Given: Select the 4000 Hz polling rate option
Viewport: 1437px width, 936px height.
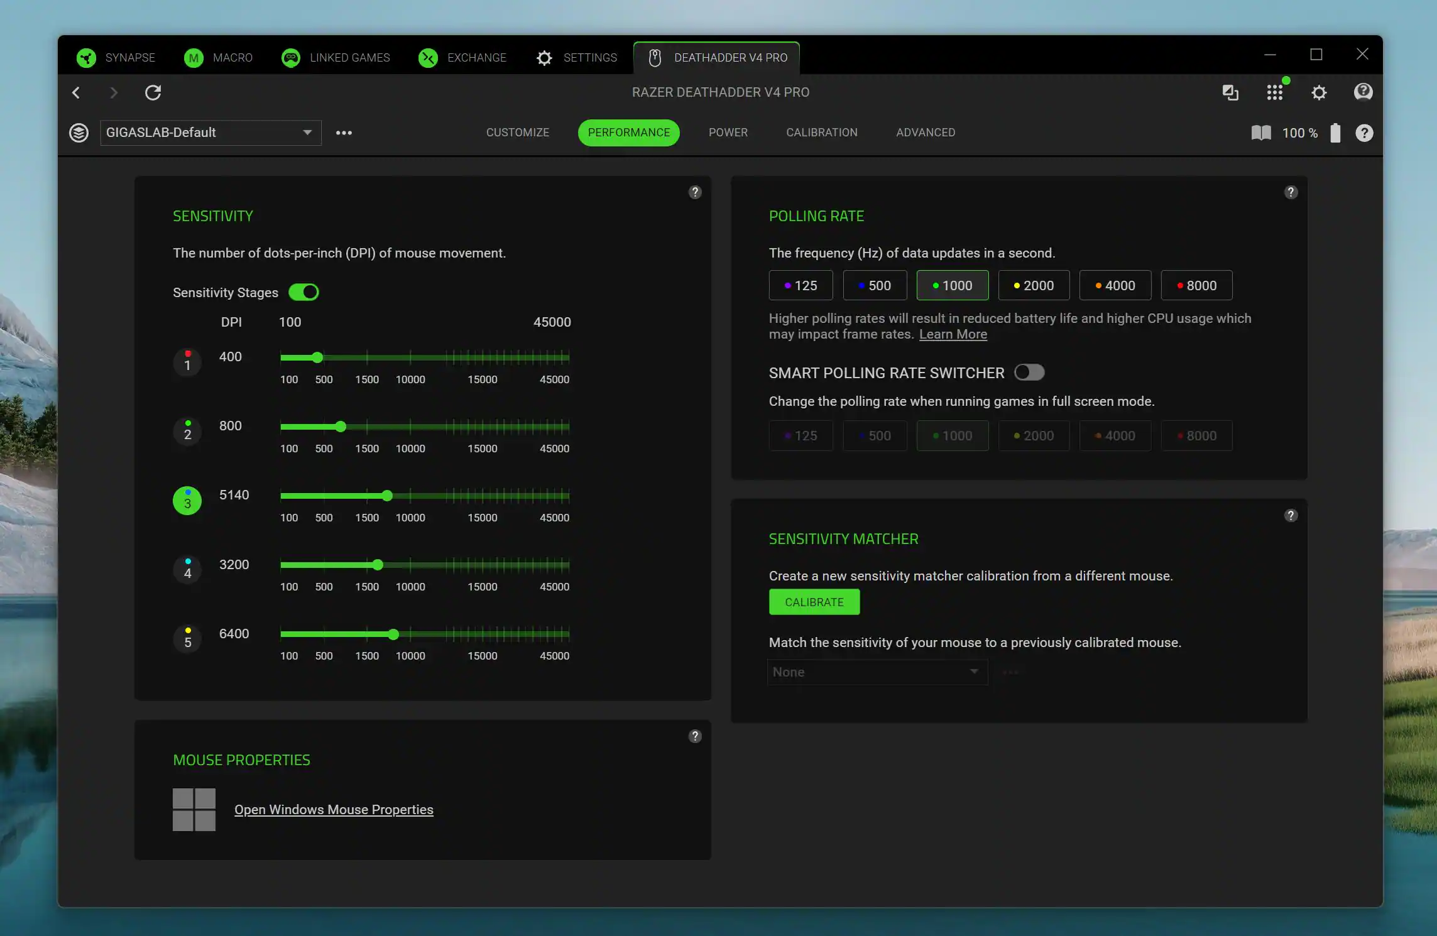Looking at the screenshot, I should point(1115,285).
